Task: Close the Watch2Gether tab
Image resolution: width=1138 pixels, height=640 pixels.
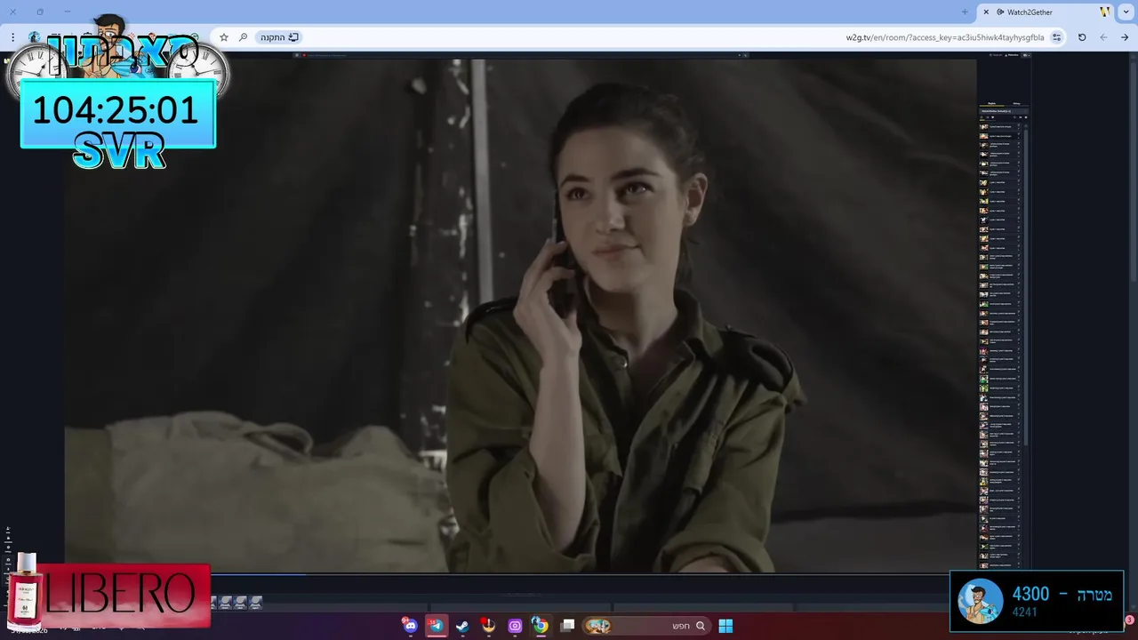Action: tap(986, 12)
